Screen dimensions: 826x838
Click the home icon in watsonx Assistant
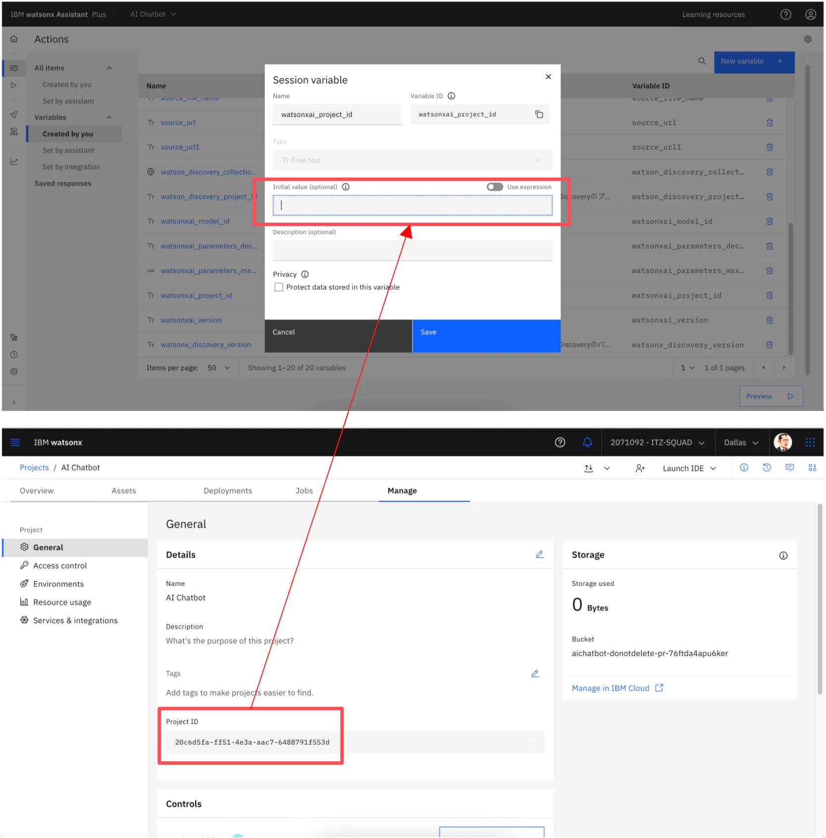(x=14, y=39)
